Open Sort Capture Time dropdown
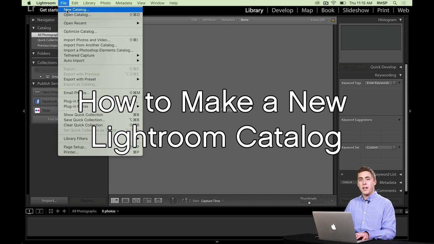The image size is (434, 244). tap(212, 201)
